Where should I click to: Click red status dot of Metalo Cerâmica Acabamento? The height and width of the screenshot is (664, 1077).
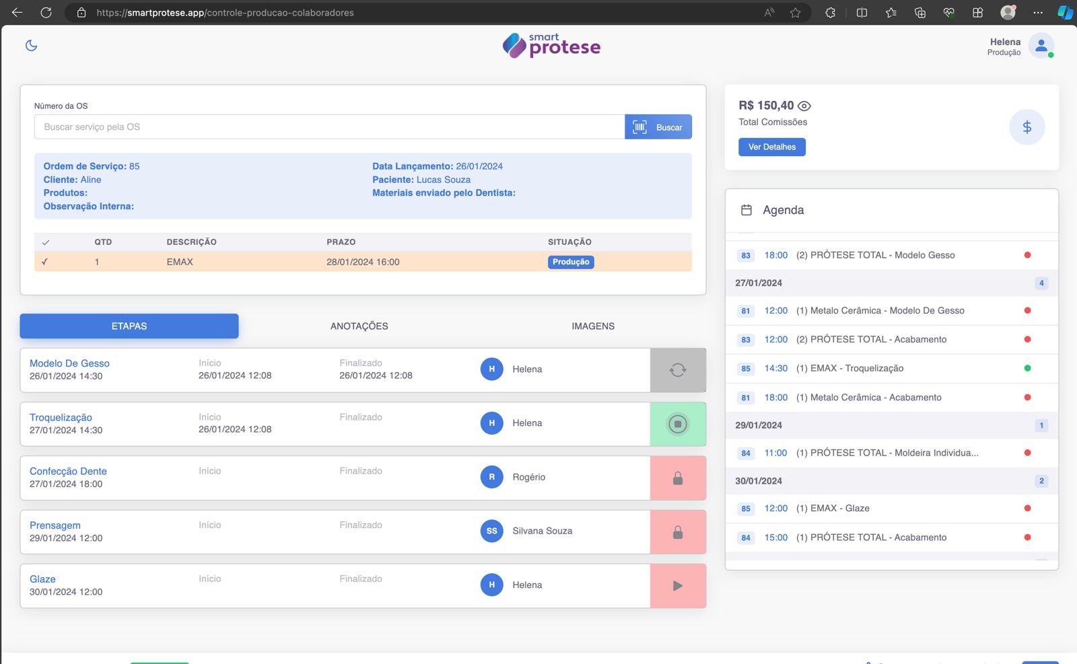pyautogui.click(x=1027, y=397)
